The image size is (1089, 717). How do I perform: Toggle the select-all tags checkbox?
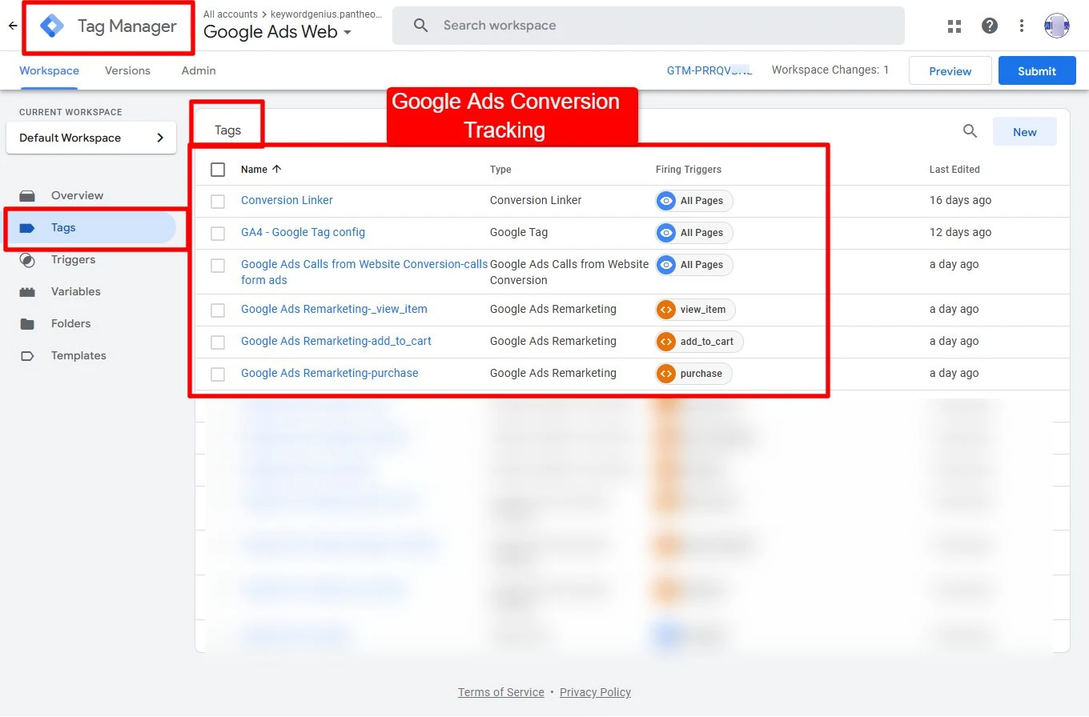218,170
